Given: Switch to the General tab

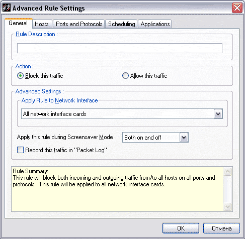Looking at the screenshot, I should point(18,23).
